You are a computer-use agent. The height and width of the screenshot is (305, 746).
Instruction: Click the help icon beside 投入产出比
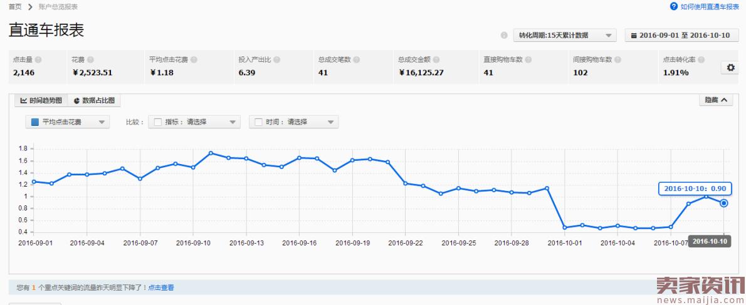(x=277, y=60)
